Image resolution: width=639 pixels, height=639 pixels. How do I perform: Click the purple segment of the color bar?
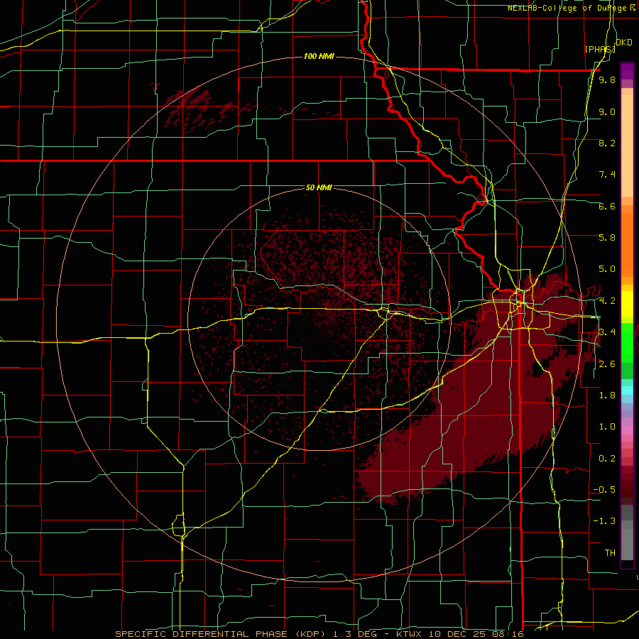627,71
